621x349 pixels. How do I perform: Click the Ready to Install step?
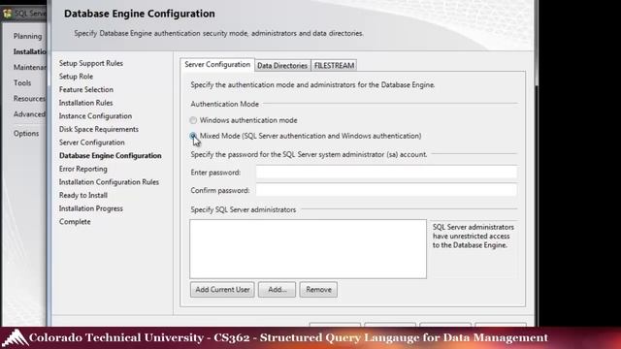[83, 195]
